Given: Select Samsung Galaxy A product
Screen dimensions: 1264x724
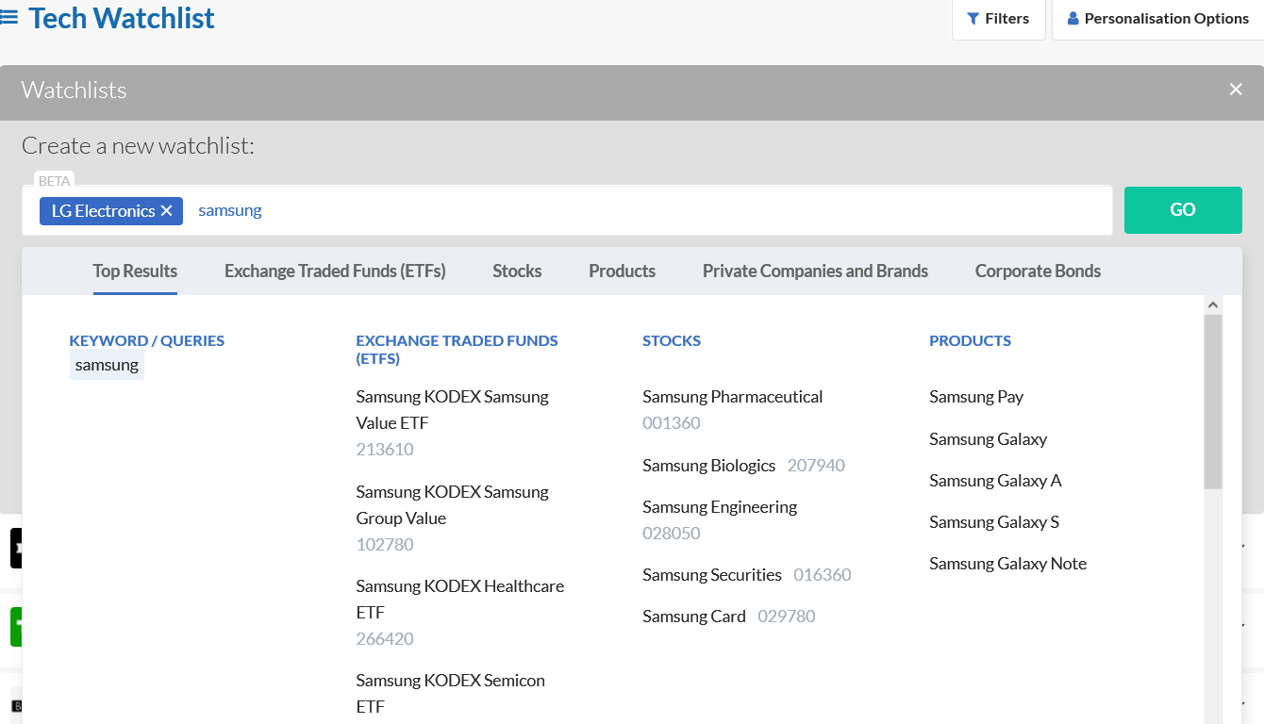Looking at the screenshot, I should (x=995, y=481).
